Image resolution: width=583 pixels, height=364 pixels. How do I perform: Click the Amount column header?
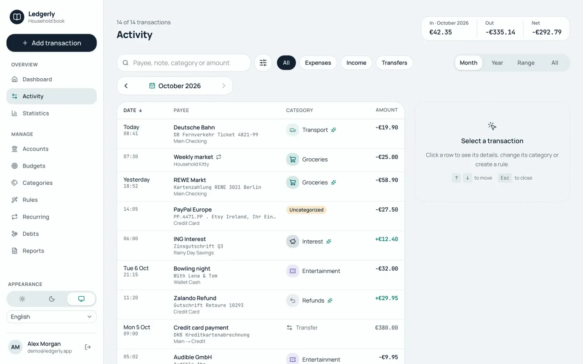[x=387, y=110]
